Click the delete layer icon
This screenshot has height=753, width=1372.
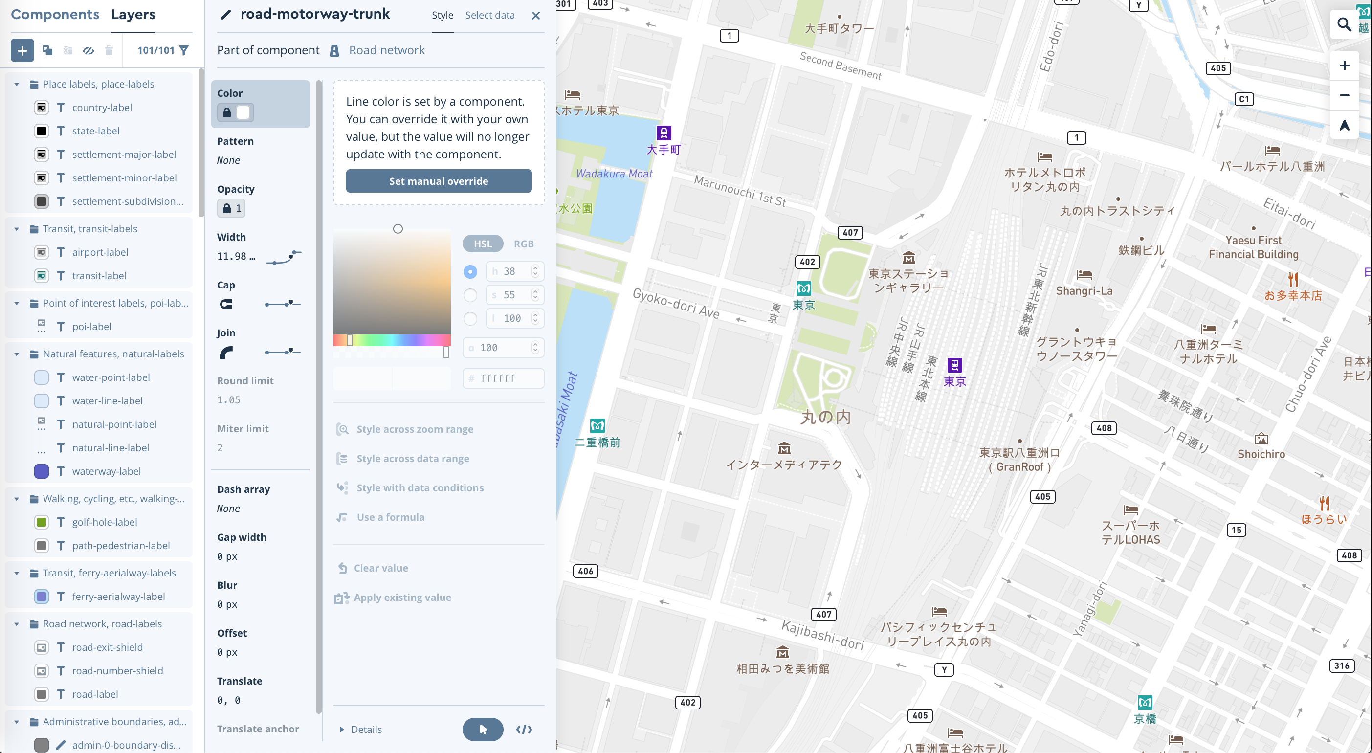(108, 49)
